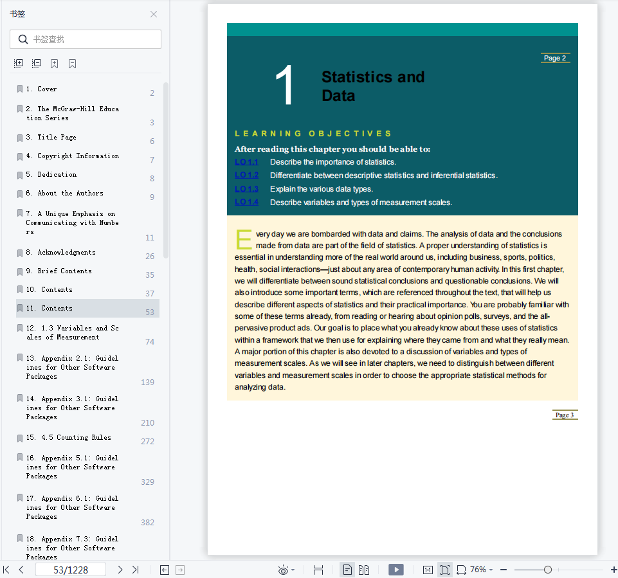This screenshot has width=618, height=578.
Task: Click the plain bookmark ribbon icon
Action: (x=72, y=64)
